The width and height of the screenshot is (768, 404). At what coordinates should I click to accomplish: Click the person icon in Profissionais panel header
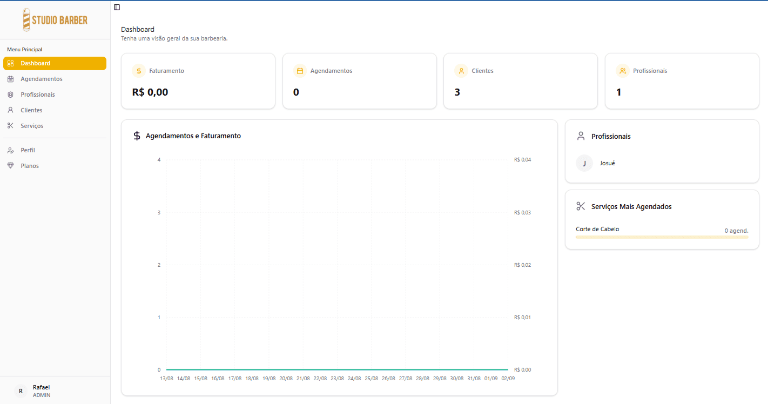point(581,136)
